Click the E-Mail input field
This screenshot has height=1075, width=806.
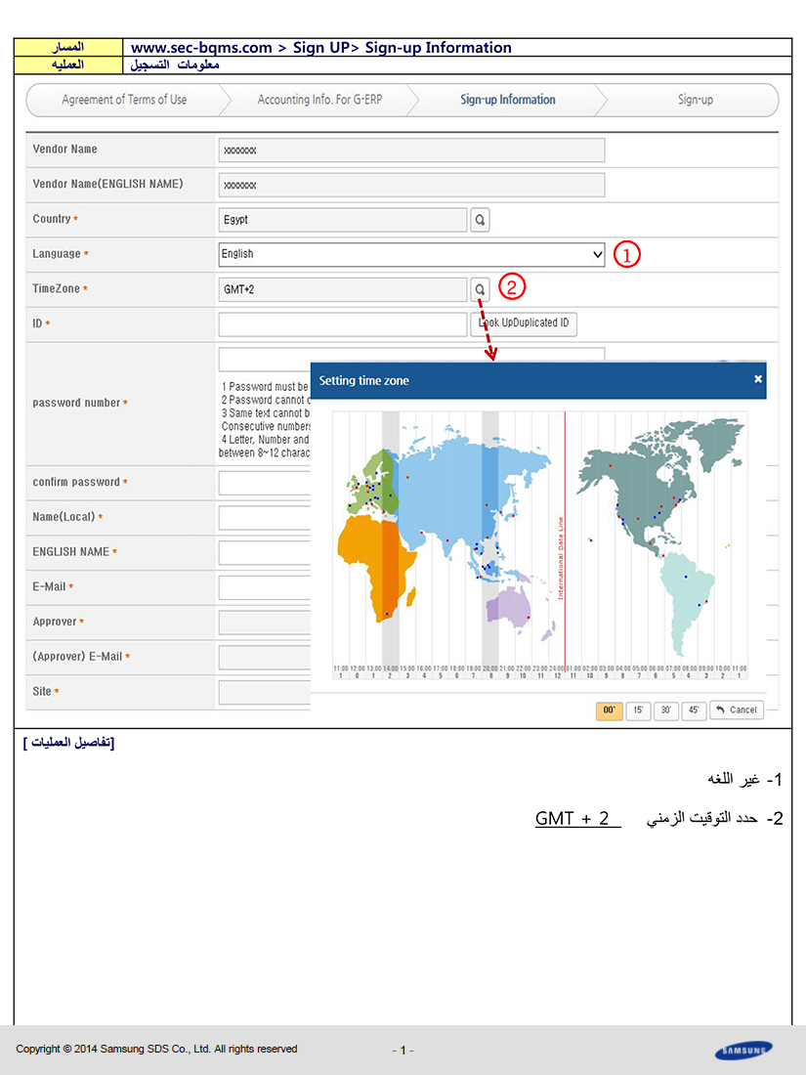coord(265,587)
